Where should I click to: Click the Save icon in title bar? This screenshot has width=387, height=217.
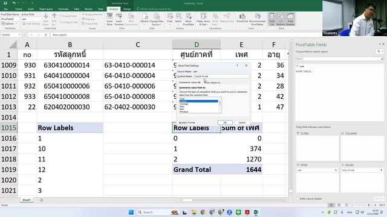click(x=5, y=3)
